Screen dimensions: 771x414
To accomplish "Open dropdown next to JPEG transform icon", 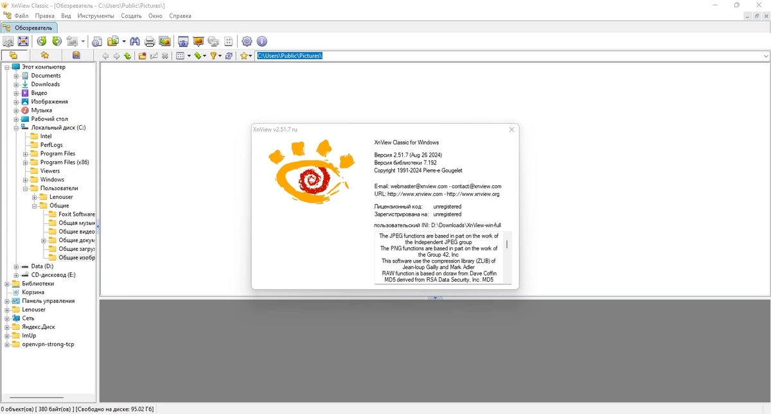I will coord(83,41).
